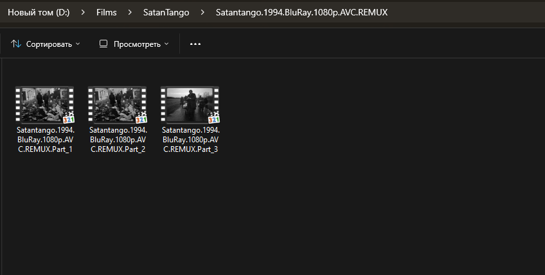Go to SatanTango folder in breadcrumb
The height and width of the screenshot is (275, 545).
[166, 12]
